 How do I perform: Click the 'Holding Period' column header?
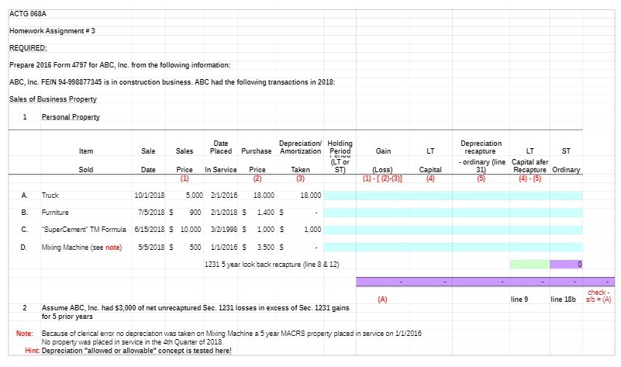point(340,147)
